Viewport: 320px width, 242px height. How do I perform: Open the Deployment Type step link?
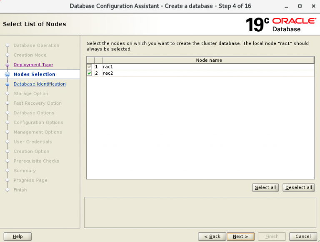33,65
